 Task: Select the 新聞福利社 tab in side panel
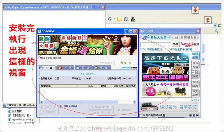click(x=185, y=37)
